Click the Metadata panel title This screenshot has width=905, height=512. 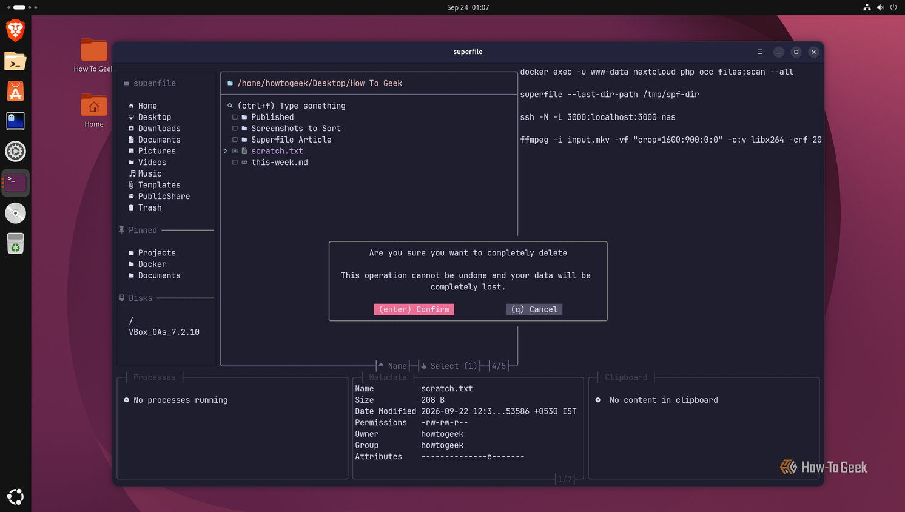pyautogui.click(x=388, y=377)
